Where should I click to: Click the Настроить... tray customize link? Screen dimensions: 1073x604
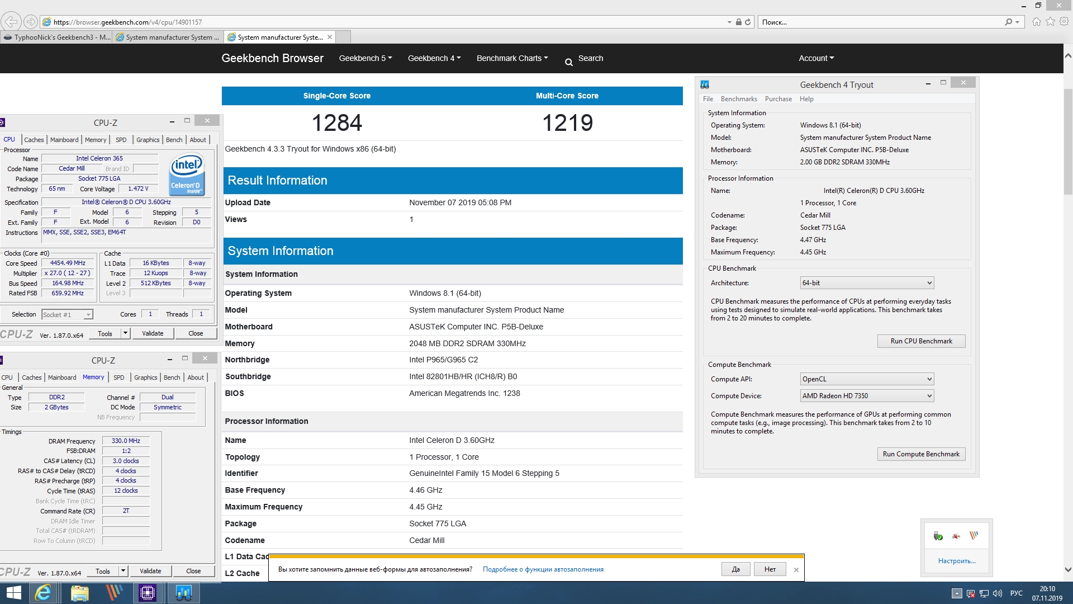(957, 561)
